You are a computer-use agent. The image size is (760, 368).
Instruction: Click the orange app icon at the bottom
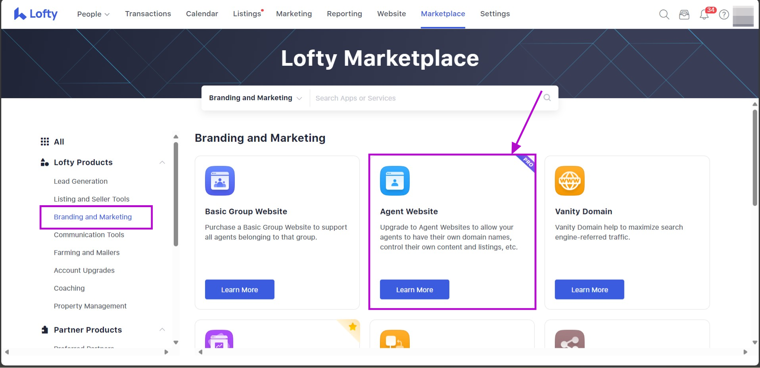coord(395,339)
